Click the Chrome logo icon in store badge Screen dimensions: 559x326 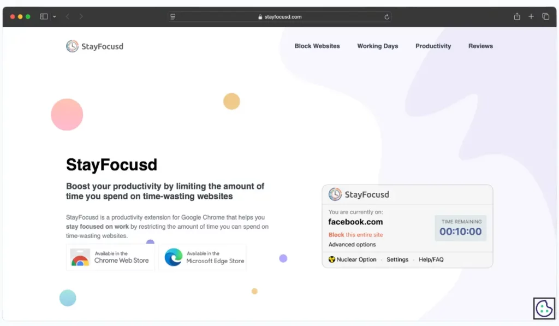(x=80, y=257)
